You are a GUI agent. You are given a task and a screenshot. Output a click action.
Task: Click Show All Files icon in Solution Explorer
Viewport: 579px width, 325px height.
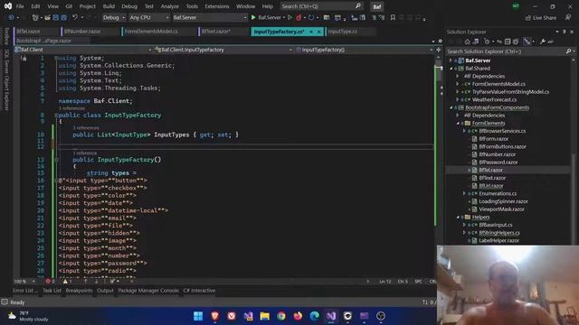pos(516,42)
